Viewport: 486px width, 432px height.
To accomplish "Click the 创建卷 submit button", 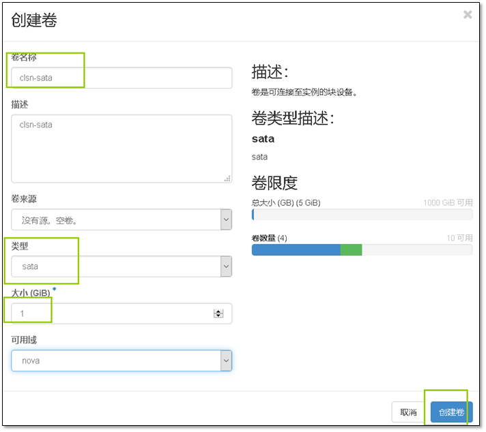I will 452,412.
